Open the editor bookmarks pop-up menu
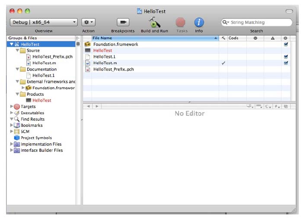This screenshot has width=307, height=220. click(x=249, y=106)
